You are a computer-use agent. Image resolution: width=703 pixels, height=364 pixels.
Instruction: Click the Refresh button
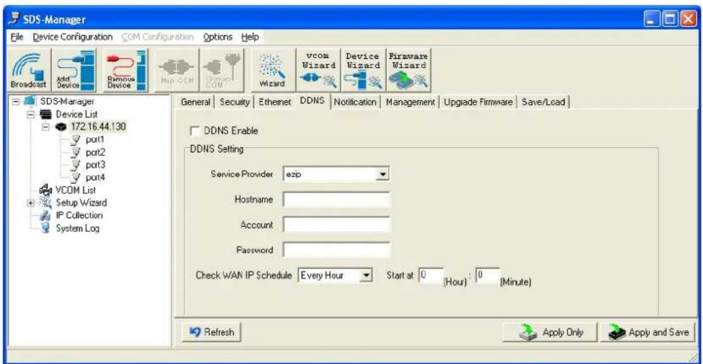coord(211,332)
